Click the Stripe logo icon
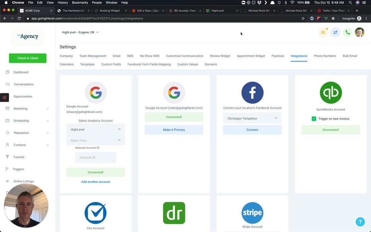Image resolution: width=371 pixels, height=232 pixels. 252,213
